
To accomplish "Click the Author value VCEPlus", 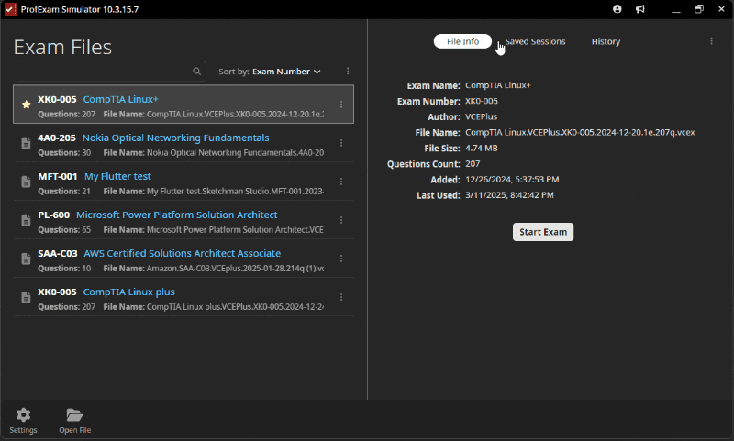I will tap(481, 116).
